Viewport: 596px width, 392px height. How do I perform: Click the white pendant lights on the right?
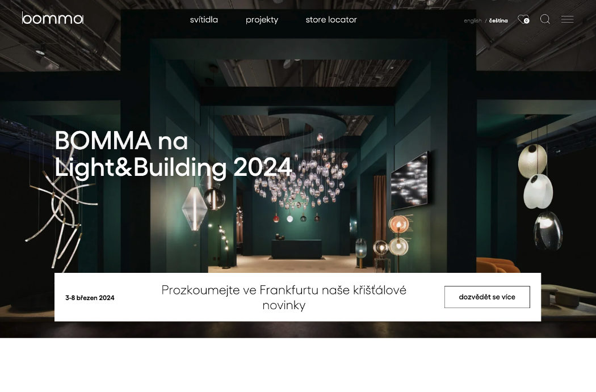[539, 197]
